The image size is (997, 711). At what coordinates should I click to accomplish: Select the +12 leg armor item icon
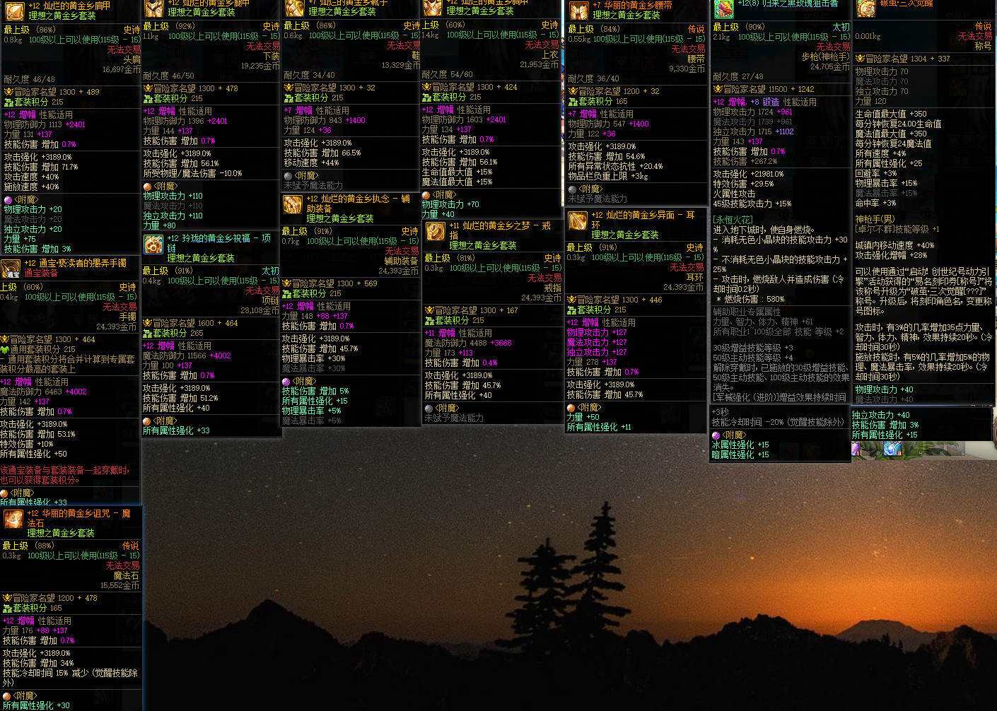point(154,8)
